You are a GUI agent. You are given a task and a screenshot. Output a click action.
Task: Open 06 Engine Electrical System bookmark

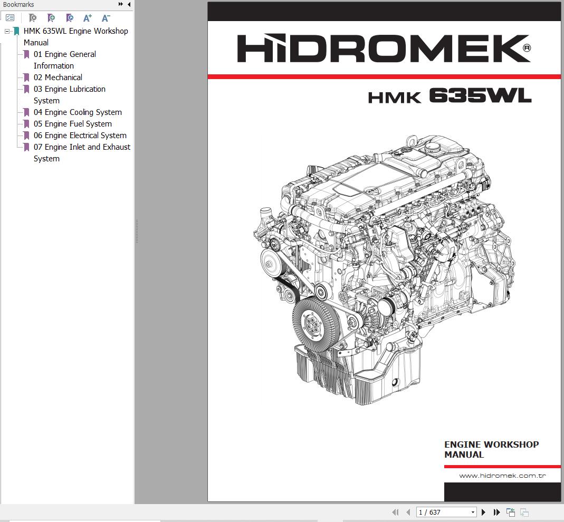[x=80, y=136]
